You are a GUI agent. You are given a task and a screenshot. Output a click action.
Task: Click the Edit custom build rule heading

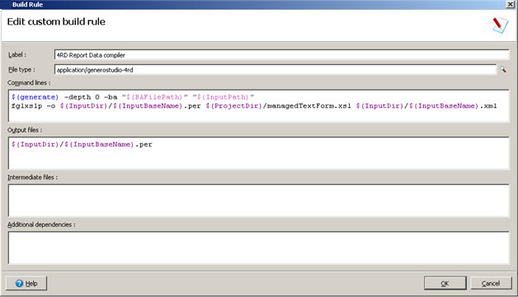(56, 21)
